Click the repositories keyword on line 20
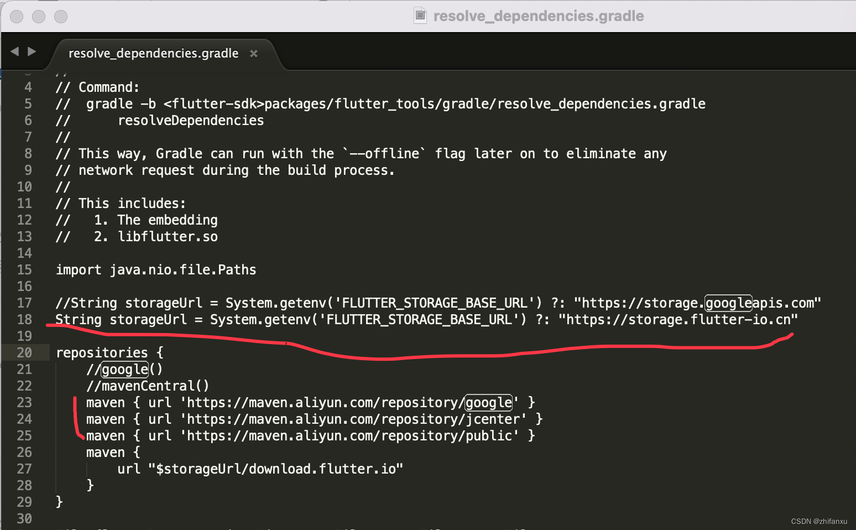Screen dimensions: 856x530 (102, 352)
